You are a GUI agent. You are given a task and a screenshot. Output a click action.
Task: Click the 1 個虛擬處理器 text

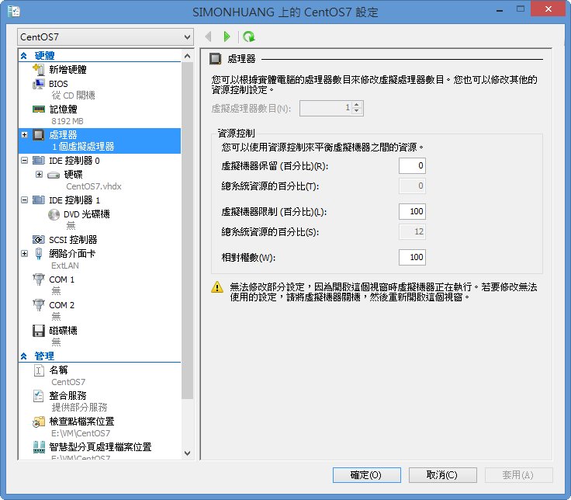pyautogui.click(x=83, y=147)
